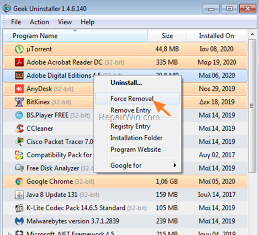
Task: Select Remove Entry in context menu
Action: point(130,110)
